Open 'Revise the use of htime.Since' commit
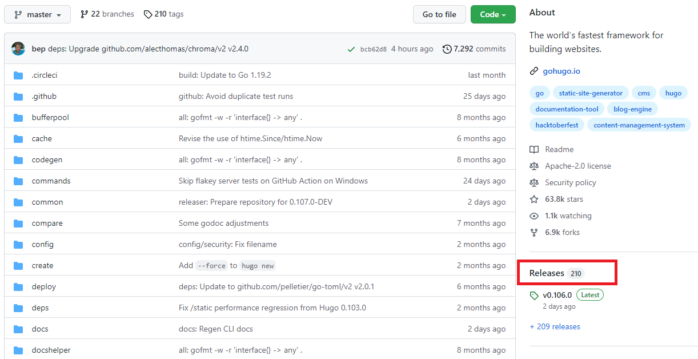The height and width of the screenshot is (359, 698). click(250, 138)
